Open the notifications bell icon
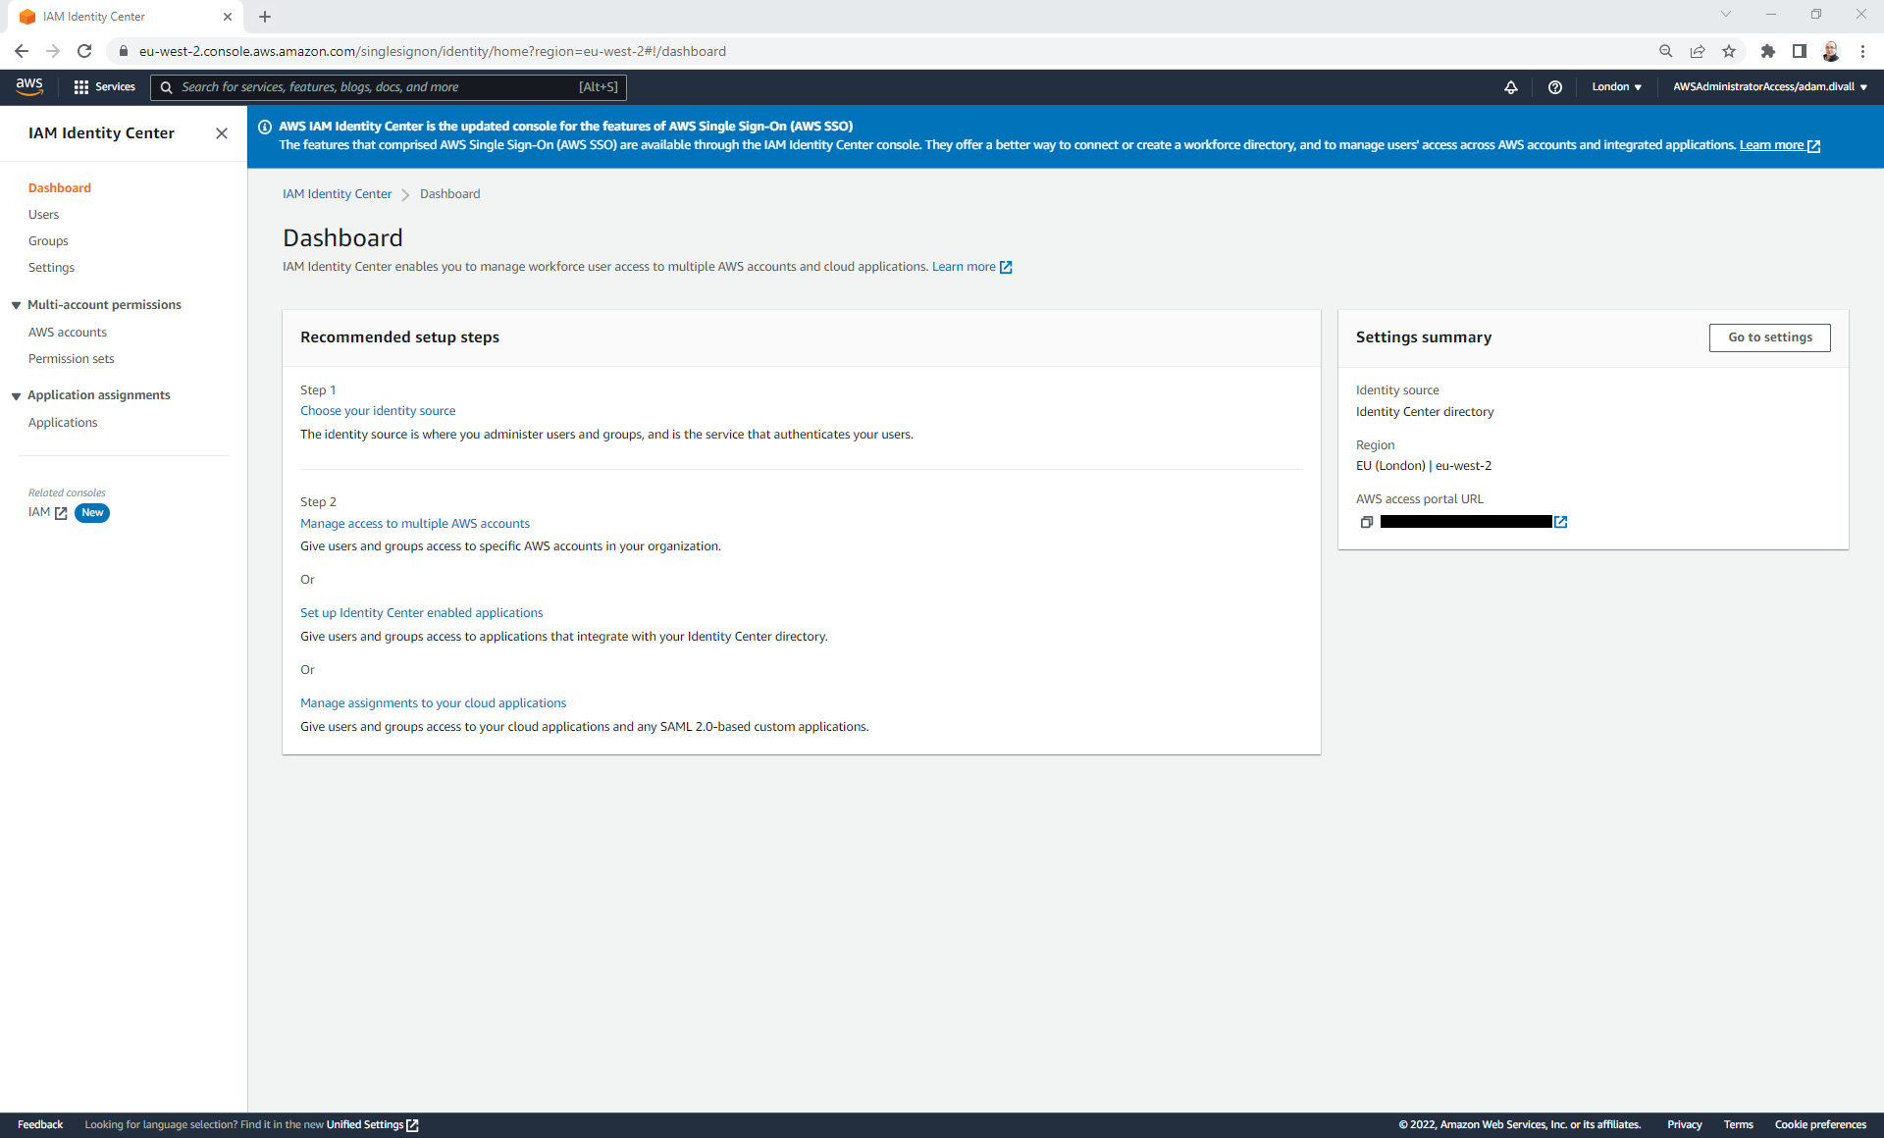The width and height of the screenshot is (1884, 1138). pos(1511,86)
